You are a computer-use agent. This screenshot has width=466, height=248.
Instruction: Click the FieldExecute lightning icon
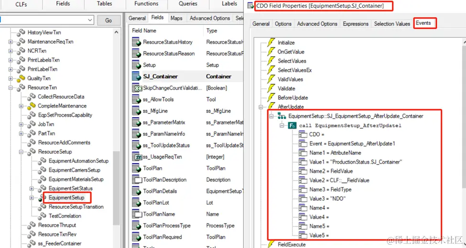pyautogui.click(x=271, y=245)
